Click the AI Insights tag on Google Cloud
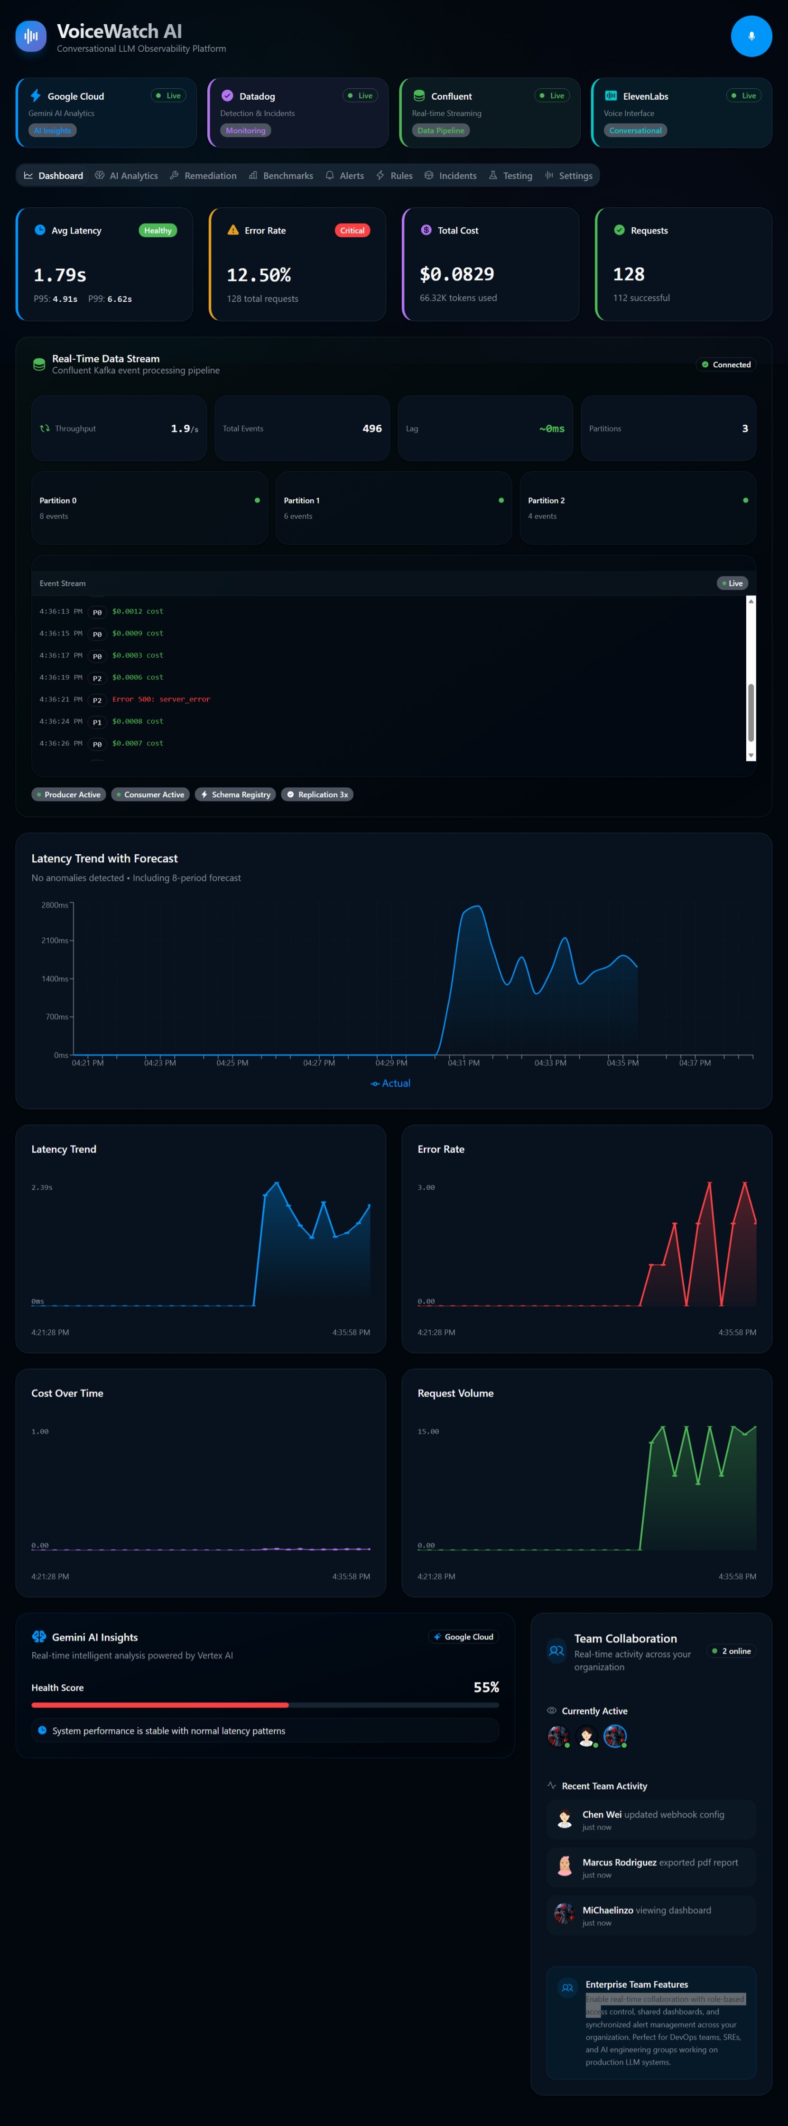The width and height of the screenshot is (788, 2126). 53,131
